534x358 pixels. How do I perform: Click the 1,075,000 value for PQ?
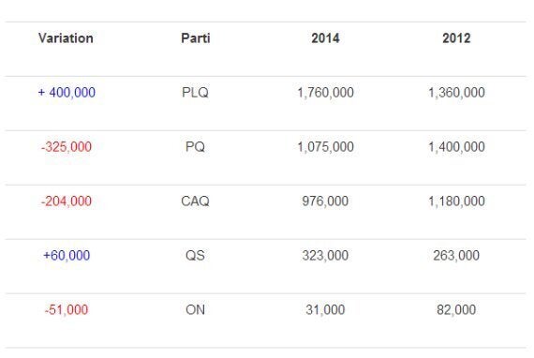326,147
